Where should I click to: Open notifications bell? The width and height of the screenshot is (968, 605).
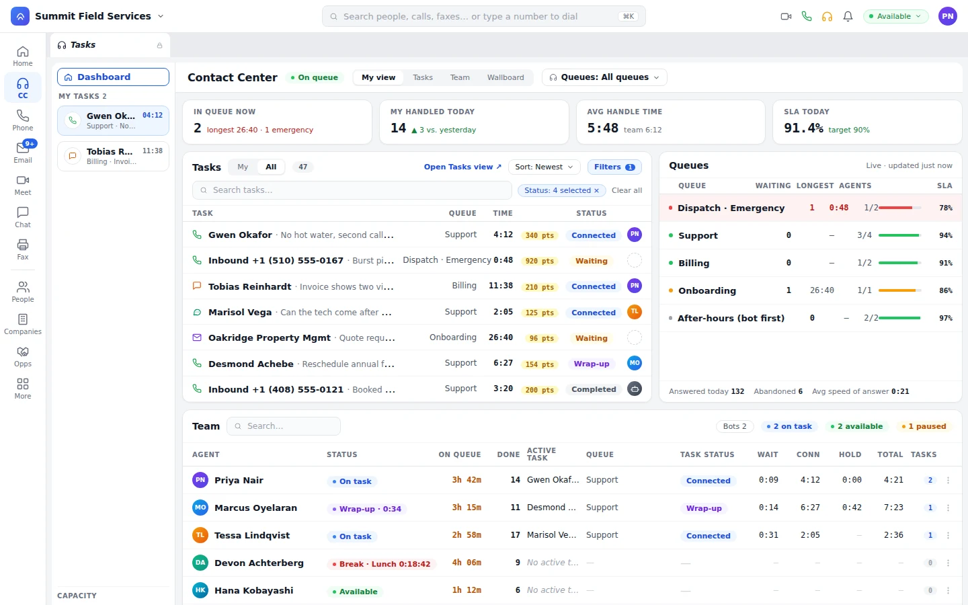(x=848, y=16)
